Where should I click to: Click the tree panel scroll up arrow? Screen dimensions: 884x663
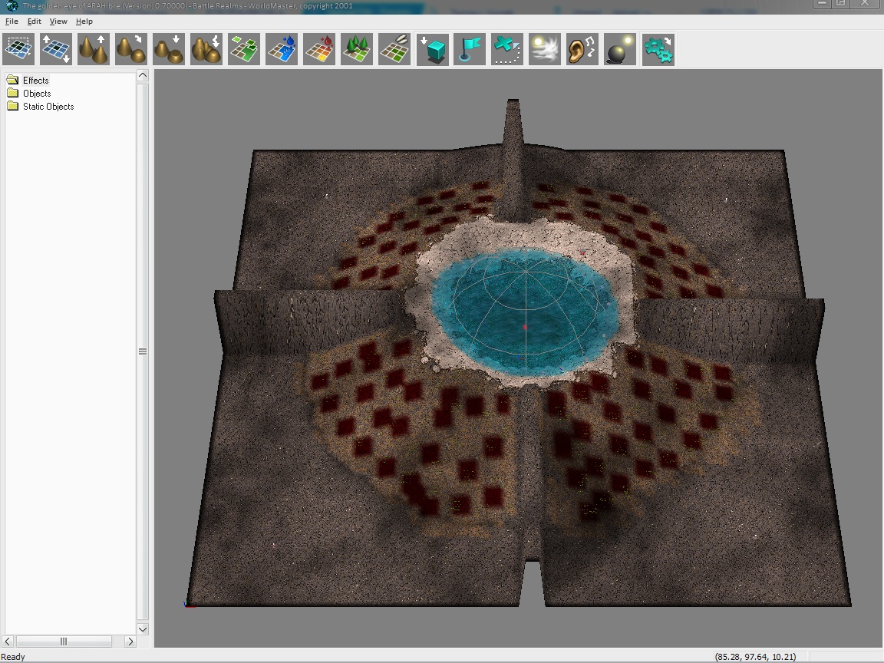click(143, 75)
